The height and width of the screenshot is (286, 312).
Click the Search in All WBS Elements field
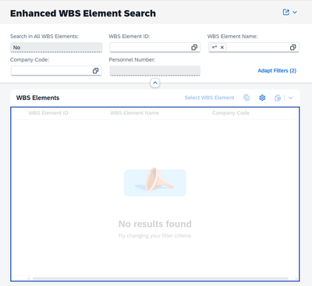(56, 48)
